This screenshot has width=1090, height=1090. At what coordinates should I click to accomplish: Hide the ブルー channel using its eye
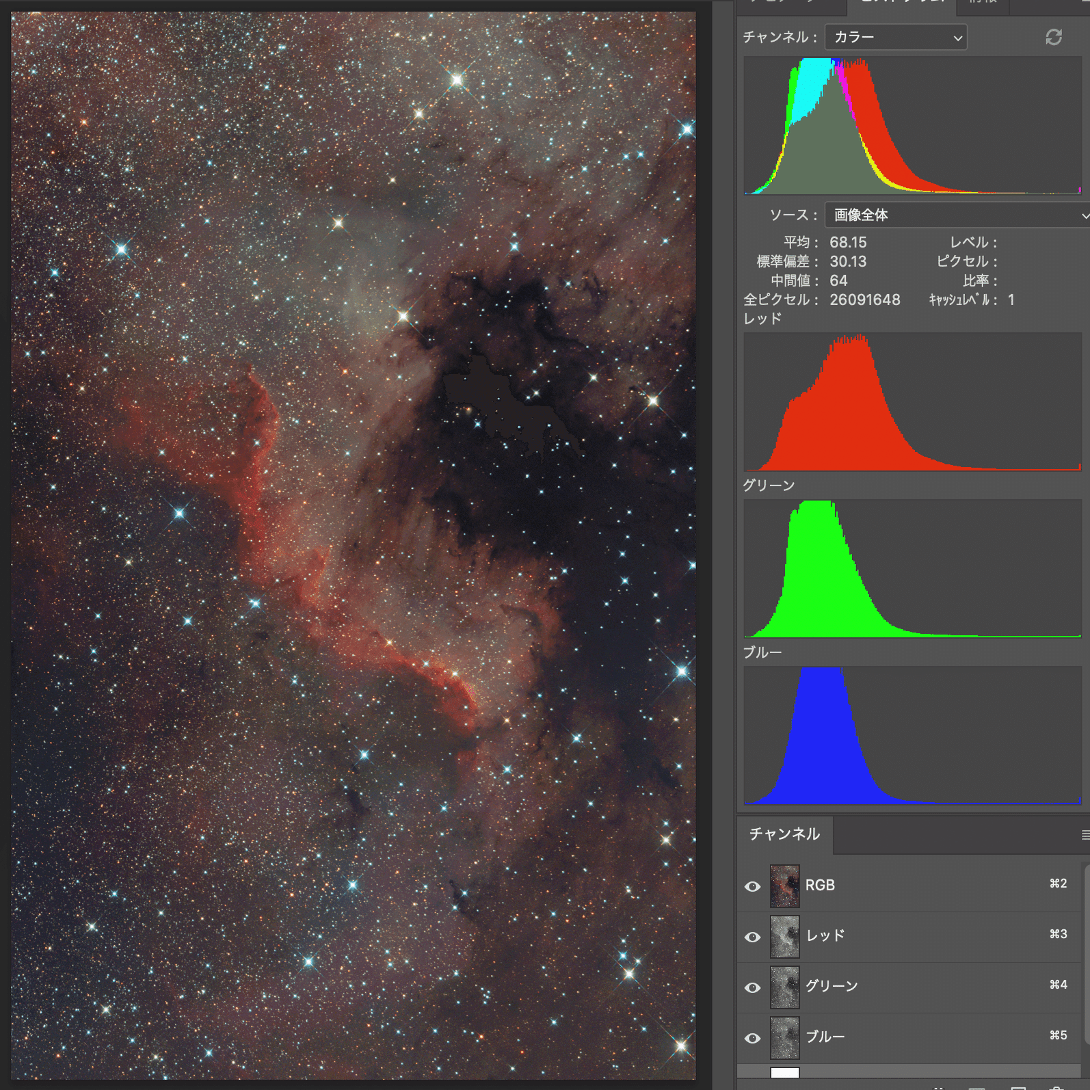click(x=752, y=1038)
